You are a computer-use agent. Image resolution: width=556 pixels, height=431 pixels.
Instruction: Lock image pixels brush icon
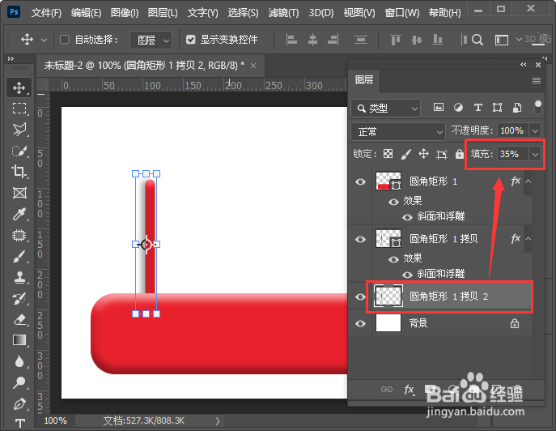click(x=406, y=154)
